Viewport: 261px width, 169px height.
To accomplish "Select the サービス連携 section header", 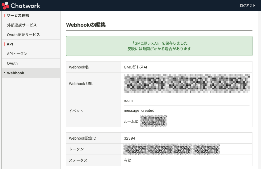I will (18, 16).
